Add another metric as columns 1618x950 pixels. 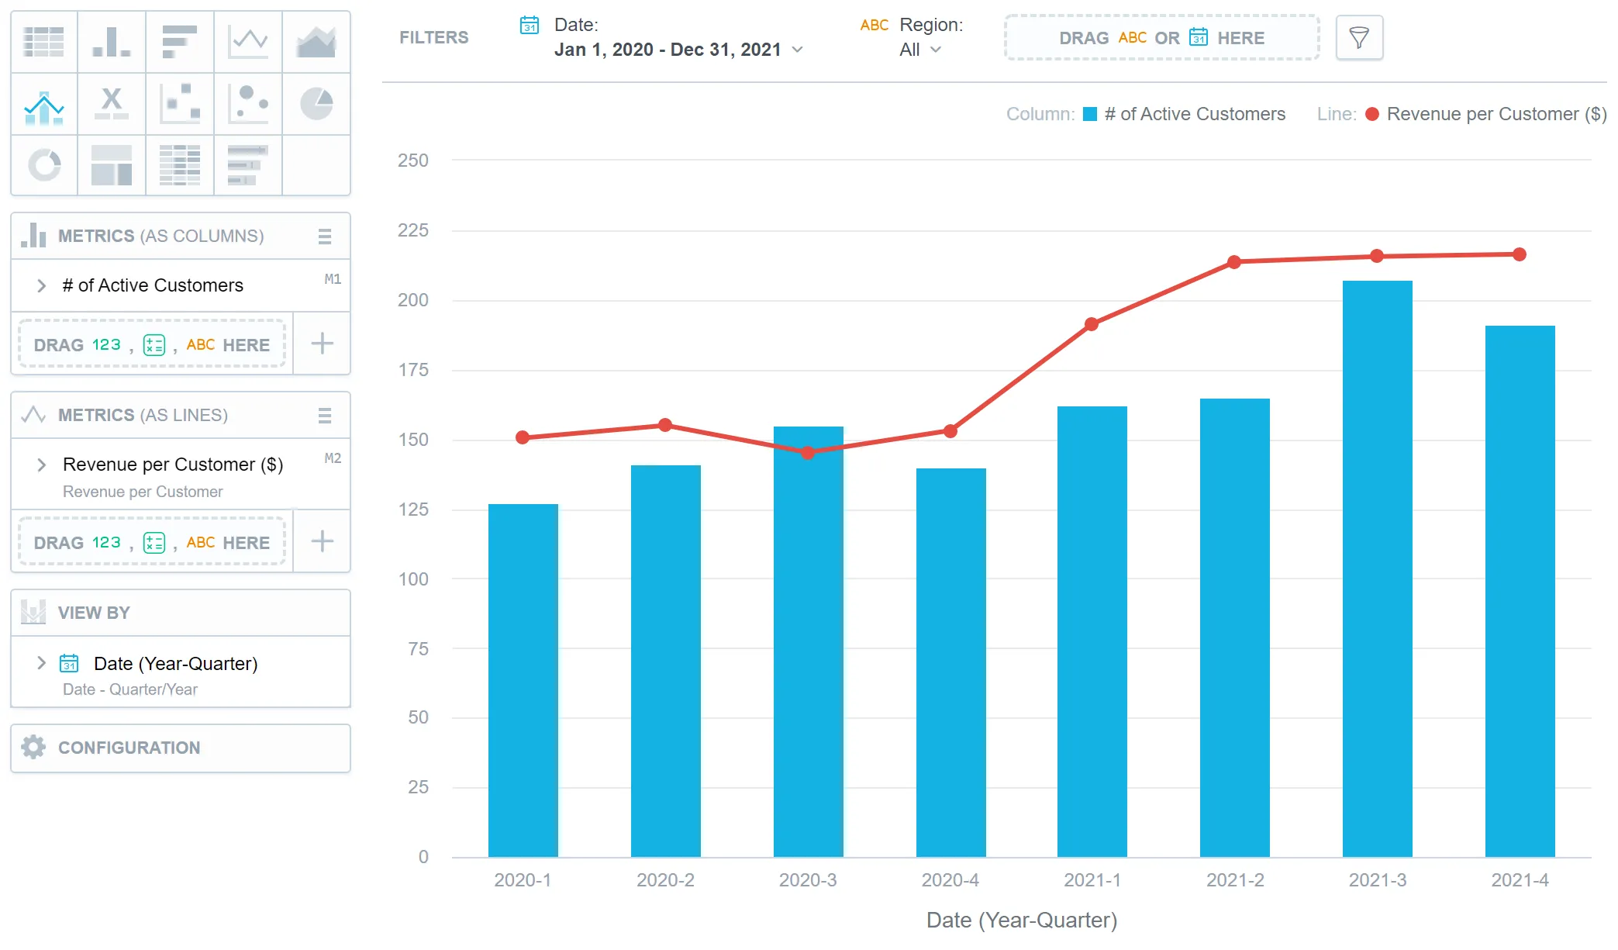click(x=321, y=344)
